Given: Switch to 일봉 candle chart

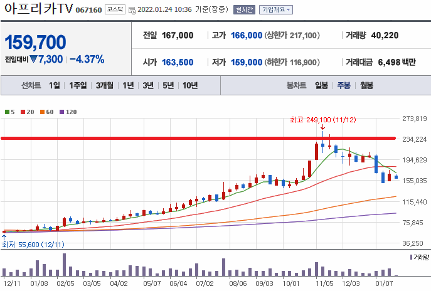Looking at the screenshot, I should (322, 85).
